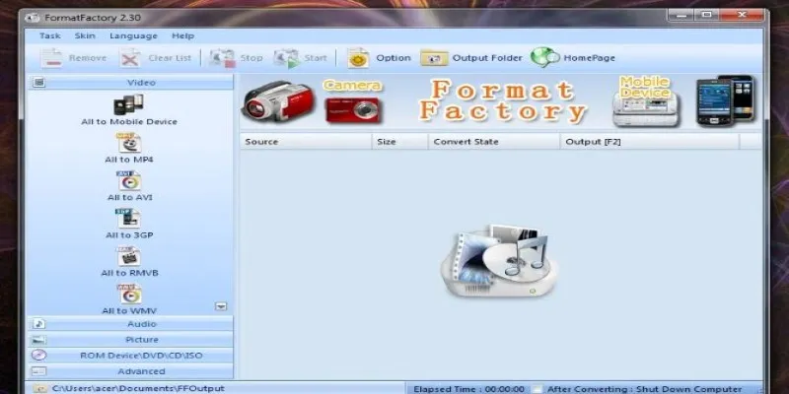The image size is (789, 394).
Task: Sort by Size column header
Action: click(400, 142)
